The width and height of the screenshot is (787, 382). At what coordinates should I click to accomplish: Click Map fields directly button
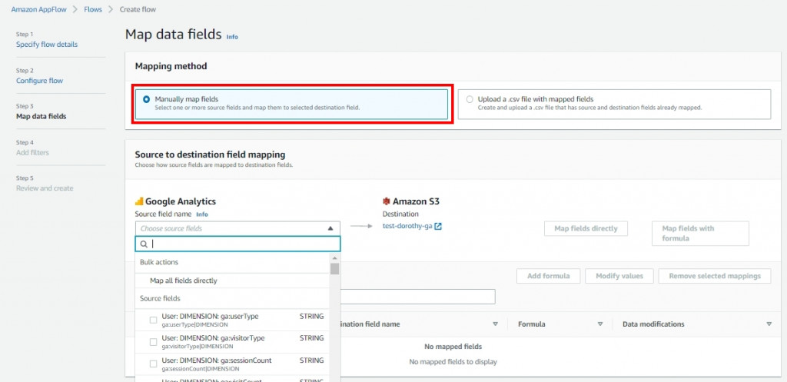tap(586, 228)
